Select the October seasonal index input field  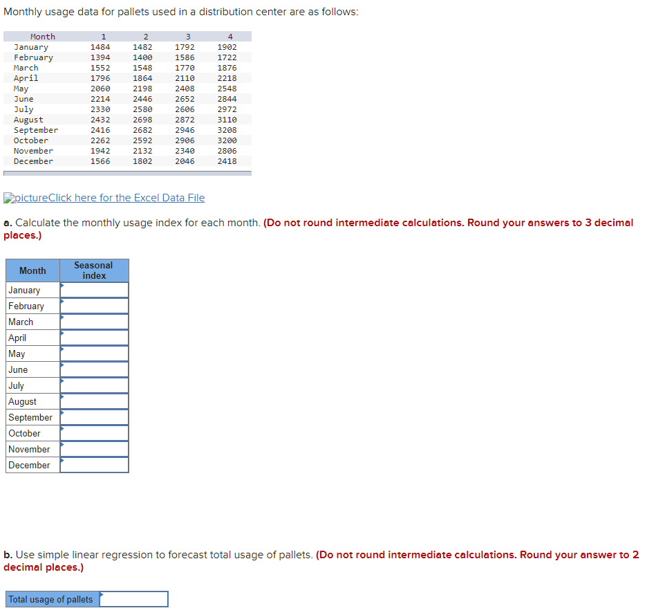pos(94,432)
